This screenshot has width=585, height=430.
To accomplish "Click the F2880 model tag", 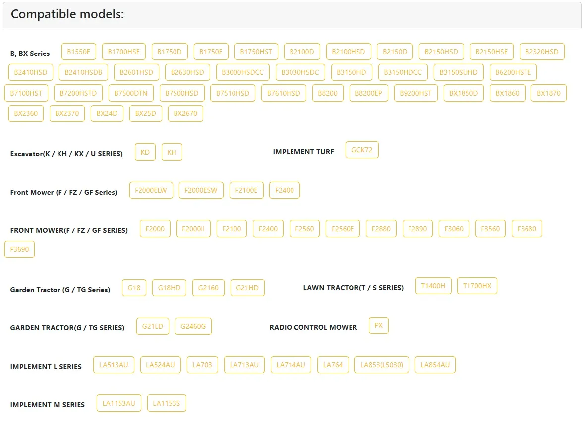I will (381, 228).
